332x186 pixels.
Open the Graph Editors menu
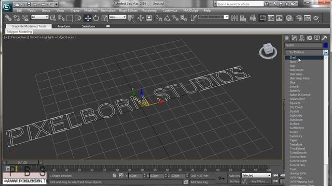pyautogui.click(x=128, y=10)
